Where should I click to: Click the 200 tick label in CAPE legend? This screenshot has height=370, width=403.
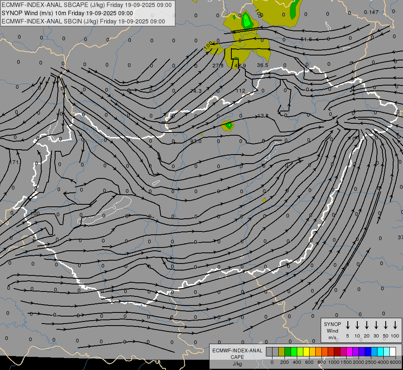coord(284,362)
